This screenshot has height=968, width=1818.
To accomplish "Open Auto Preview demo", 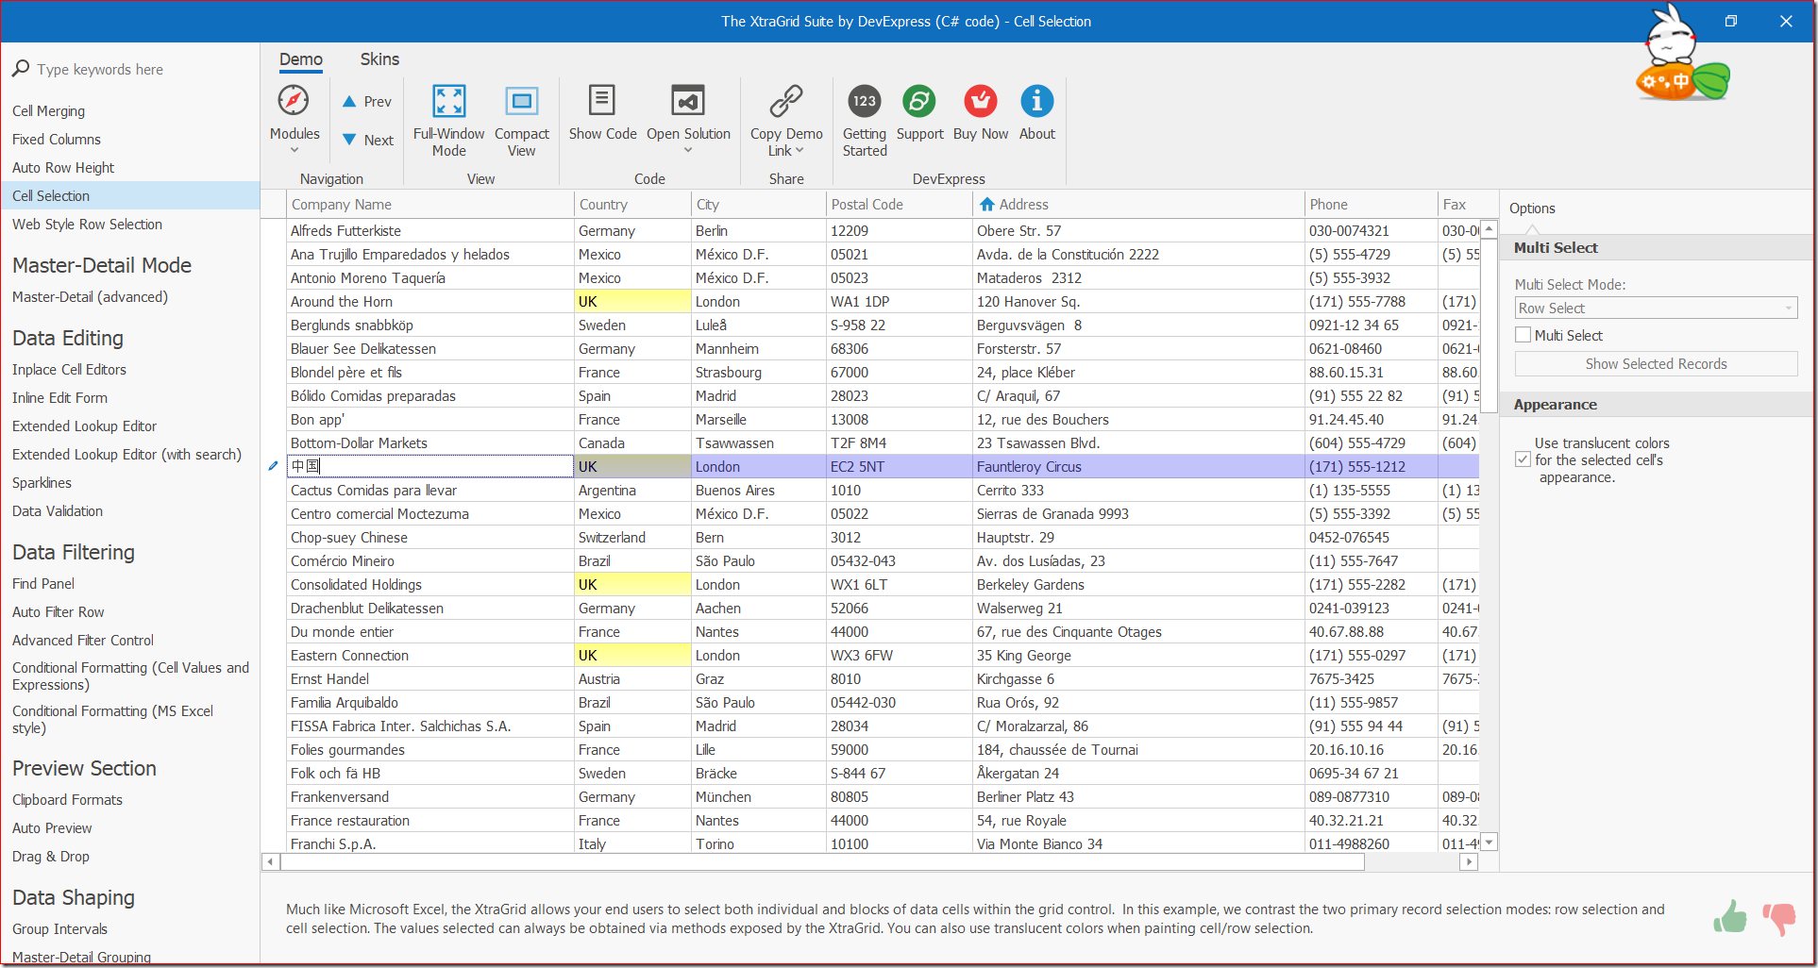I will pos(52,828).
